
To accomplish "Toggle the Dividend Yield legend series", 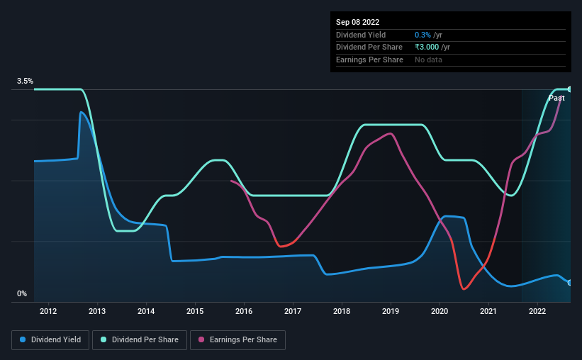I will (50, 340).
